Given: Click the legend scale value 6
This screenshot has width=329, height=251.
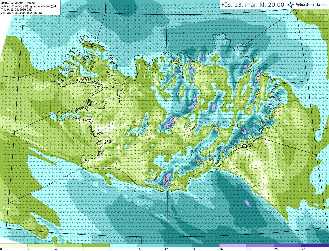Looking at the screenshot, I should 83,249.
